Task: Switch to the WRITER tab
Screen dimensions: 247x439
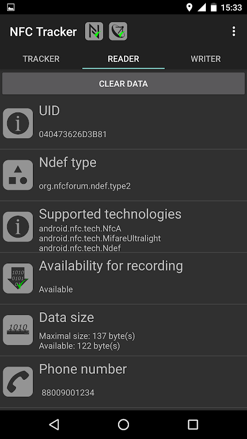Action: click(x=206, y=59)
